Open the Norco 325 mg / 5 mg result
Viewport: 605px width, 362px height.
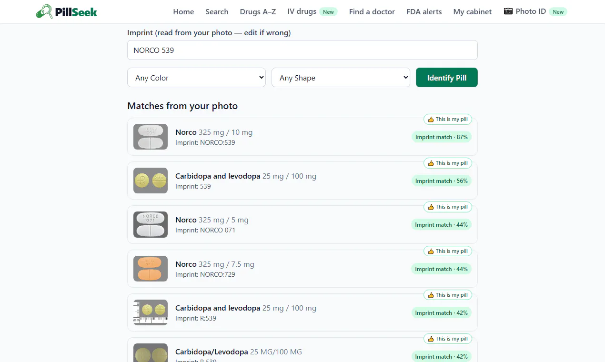302,224
